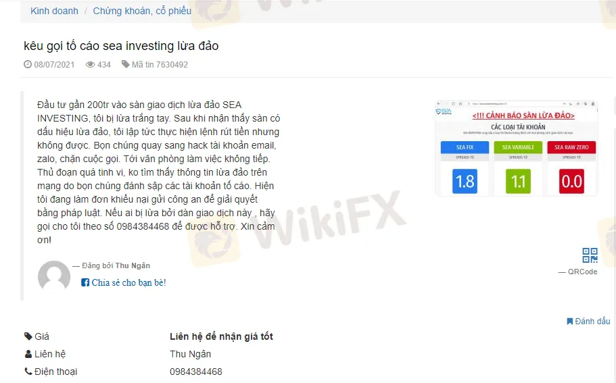Click Thu Ngân contact name value

tap(190, 354)
